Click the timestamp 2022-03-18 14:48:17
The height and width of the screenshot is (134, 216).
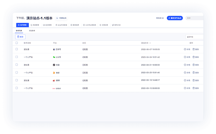point(150,80)
